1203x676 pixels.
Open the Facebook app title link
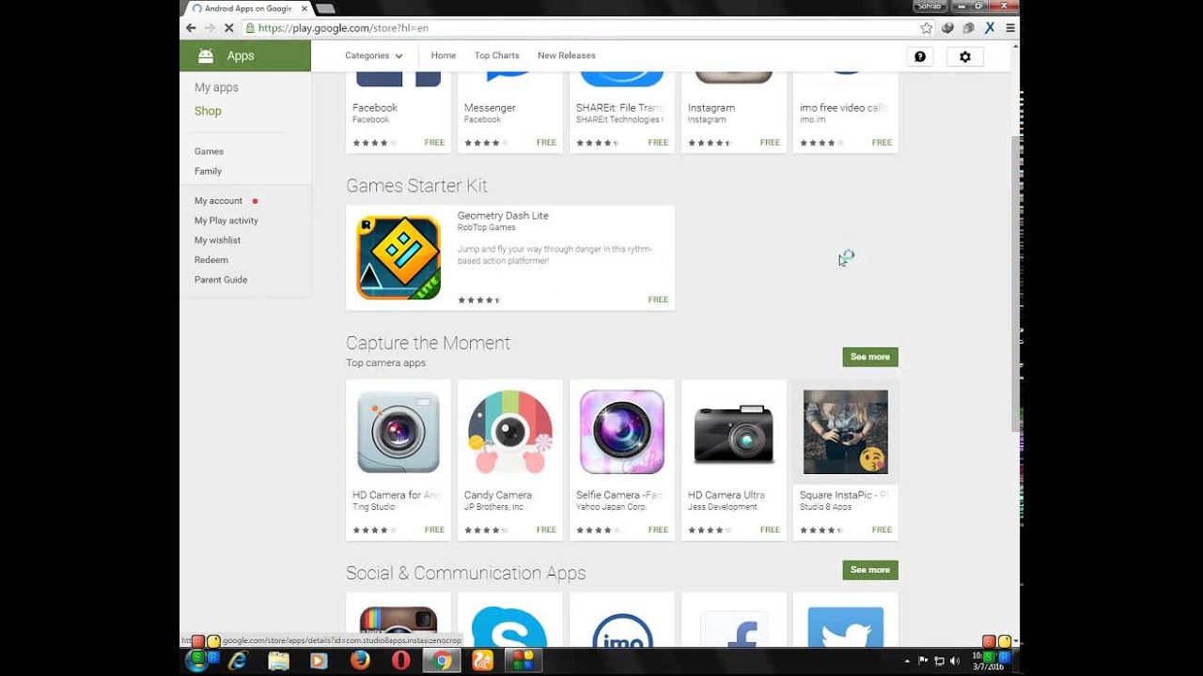click(375, 108)
